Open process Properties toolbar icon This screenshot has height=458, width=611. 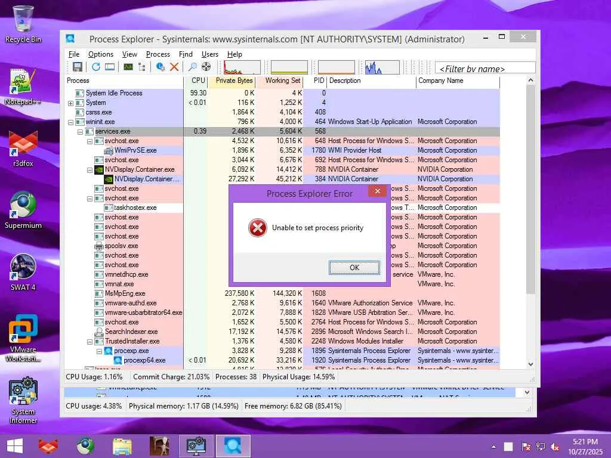tap(160, 67)
